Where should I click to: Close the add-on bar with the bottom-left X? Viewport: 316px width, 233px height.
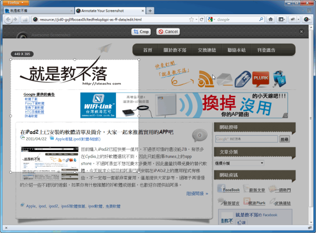pyautogui.click(x=6, y=228)
